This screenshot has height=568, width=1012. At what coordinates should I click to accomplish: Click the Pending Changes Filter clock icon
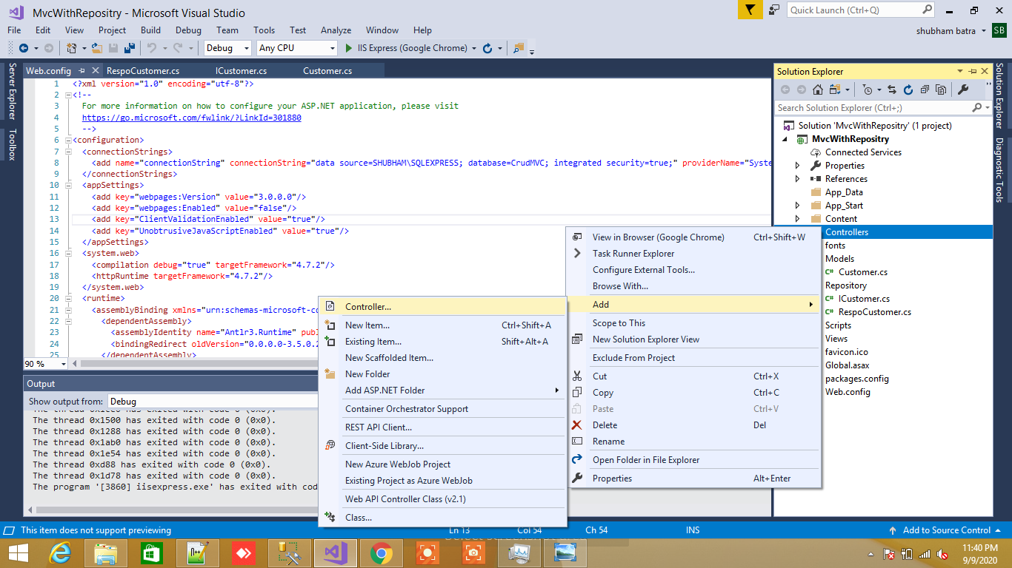[x=868, y=89]
